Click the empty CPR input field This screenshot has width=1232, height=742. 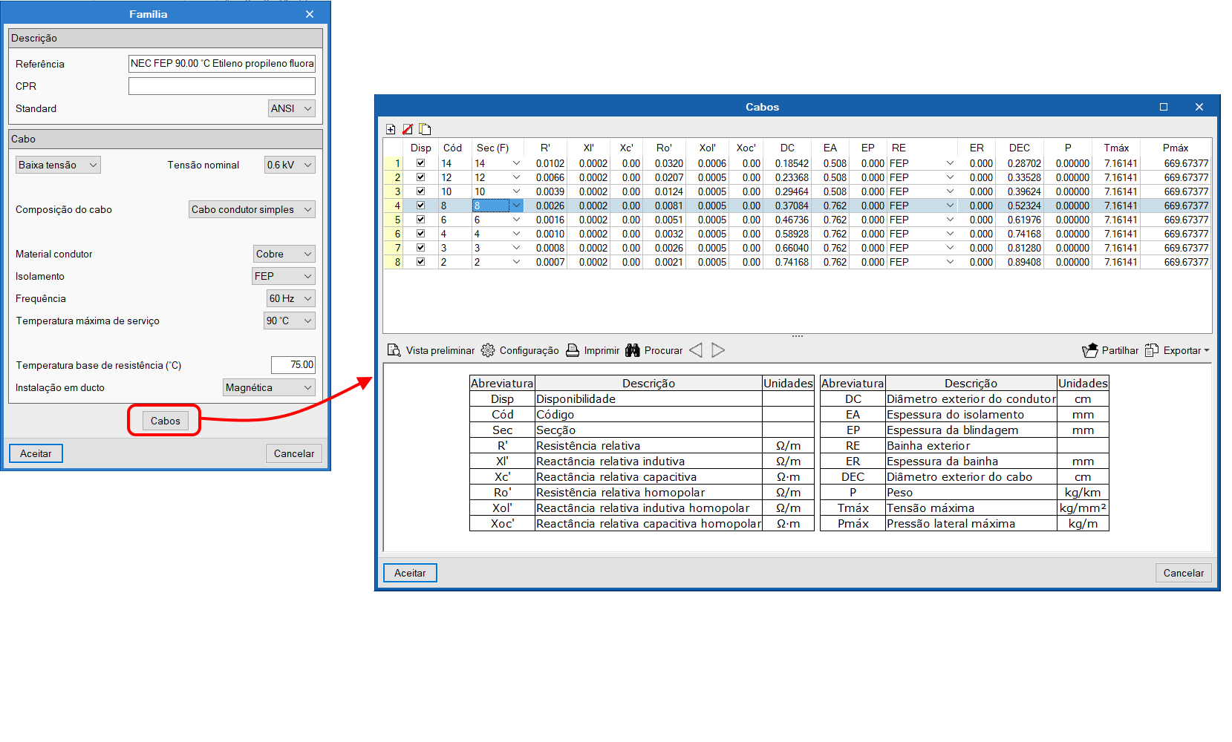222,86
